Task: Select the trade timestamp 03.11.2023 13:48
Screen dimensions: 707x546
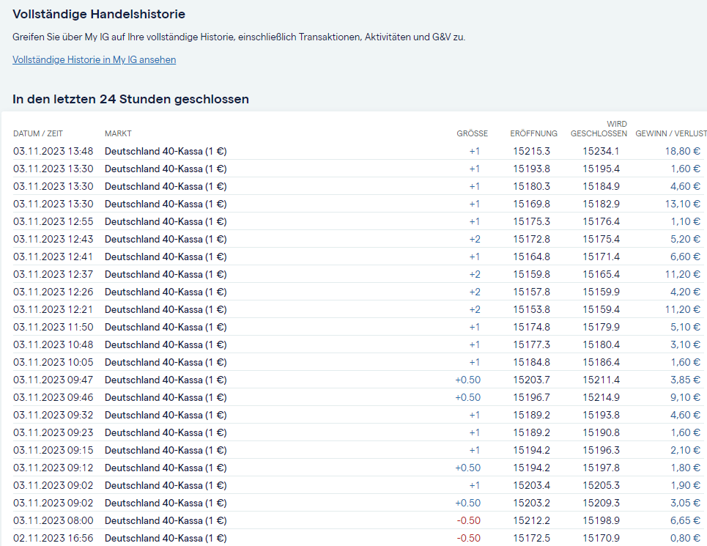Action: pyautogui.click(x=53, y=151)
